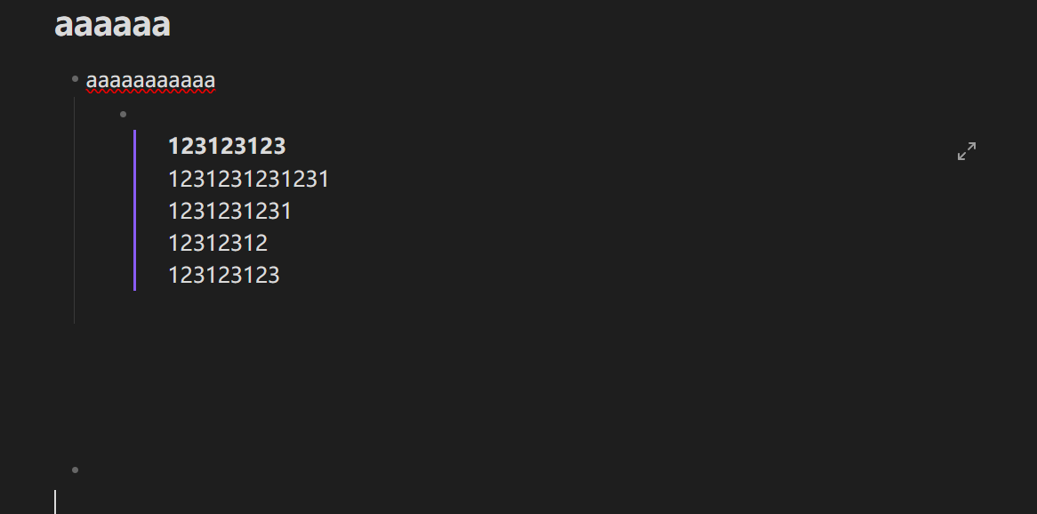The image size is (1037, 514).
Task: Click the text cursor on the last line
Action: (x=55, y=502)
